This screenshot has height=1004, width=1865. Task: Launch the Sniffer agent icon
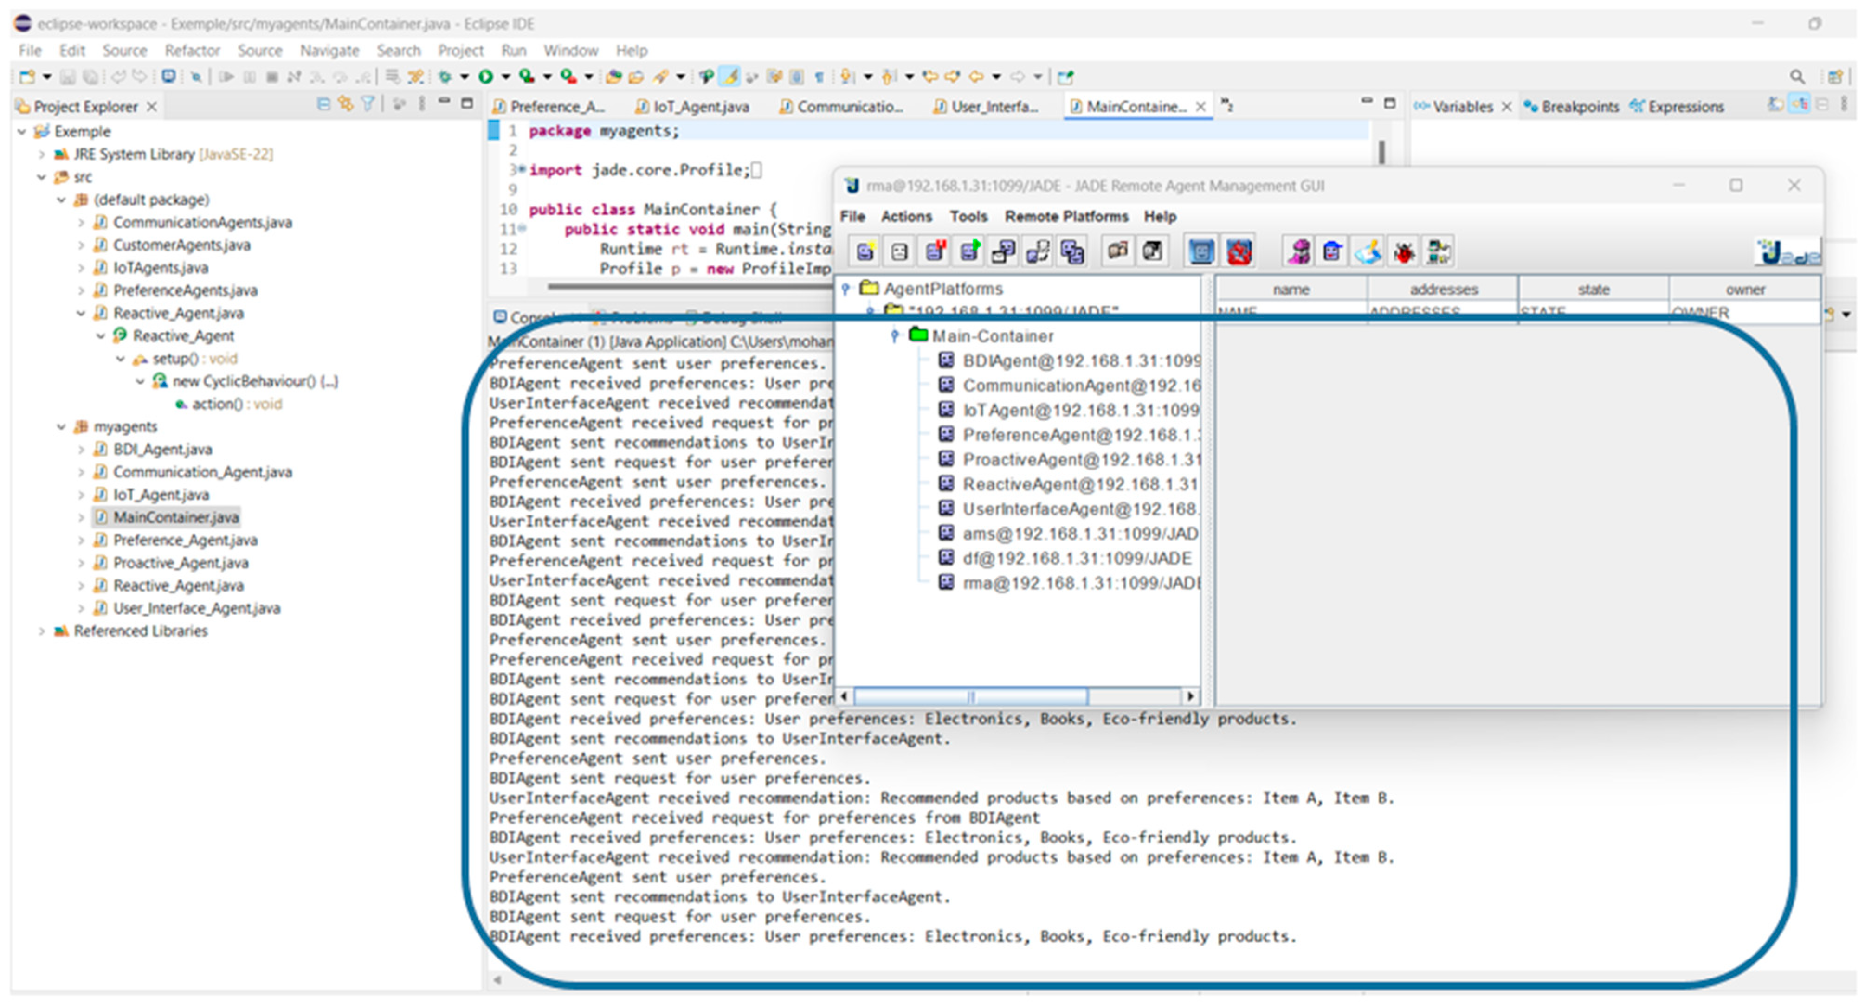click(1300, 252)
